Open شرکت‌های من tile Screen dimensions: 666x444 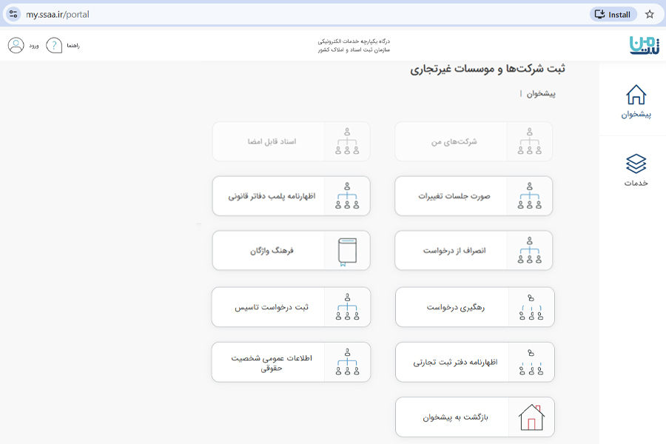tap(474, 141)
